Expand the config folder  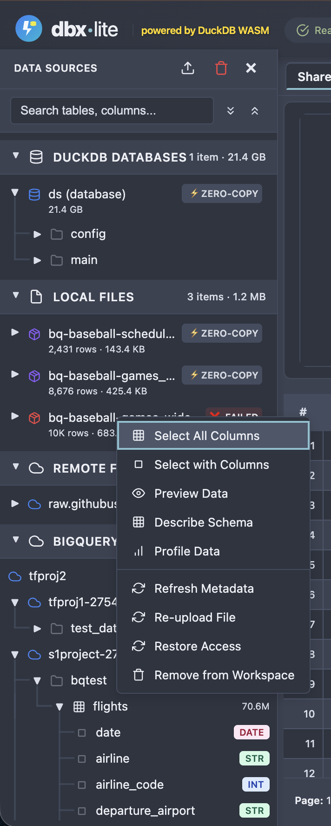(37, 234)
